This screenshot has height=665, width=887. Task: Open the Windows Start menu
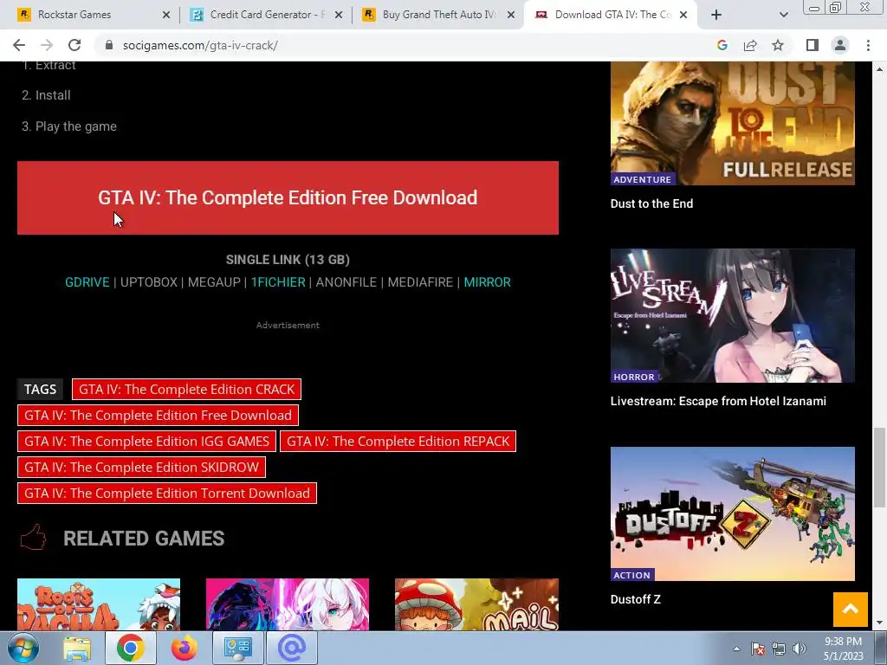pyautogui.click(x=23, y=648)
